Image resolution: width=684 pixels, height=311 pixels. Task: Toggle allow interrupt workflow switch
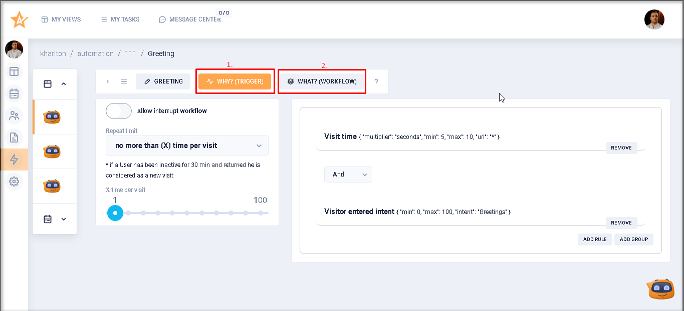point(119,111)
